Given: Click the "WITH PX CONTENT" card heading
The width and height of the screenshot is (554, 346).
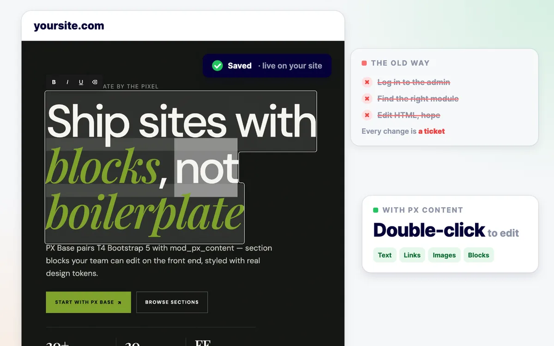Looking at the screenshot, I should (x=423, y=210).
